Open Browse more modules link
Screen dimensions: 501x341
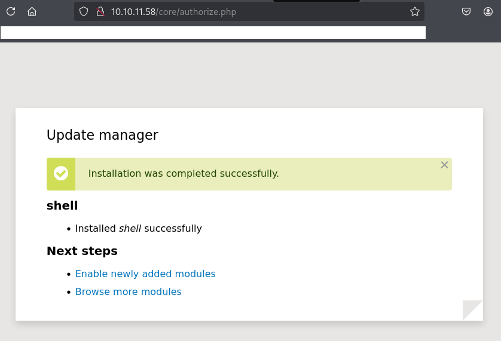tap(128, 291)
